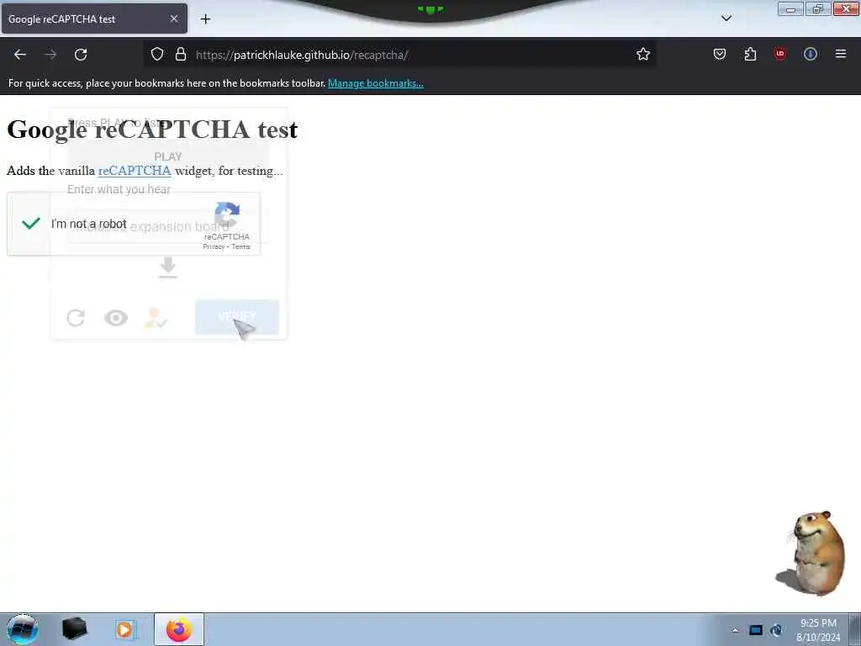
Task: Switch to the visual challenge eye icon
Action: (116, 317)
